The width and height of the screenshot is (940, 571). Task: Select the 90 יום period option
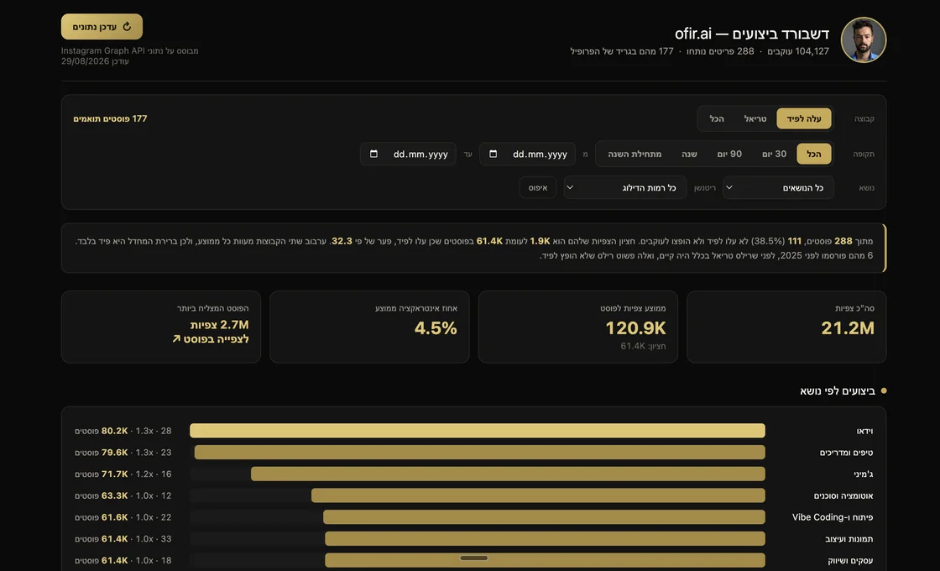[729, 155]
